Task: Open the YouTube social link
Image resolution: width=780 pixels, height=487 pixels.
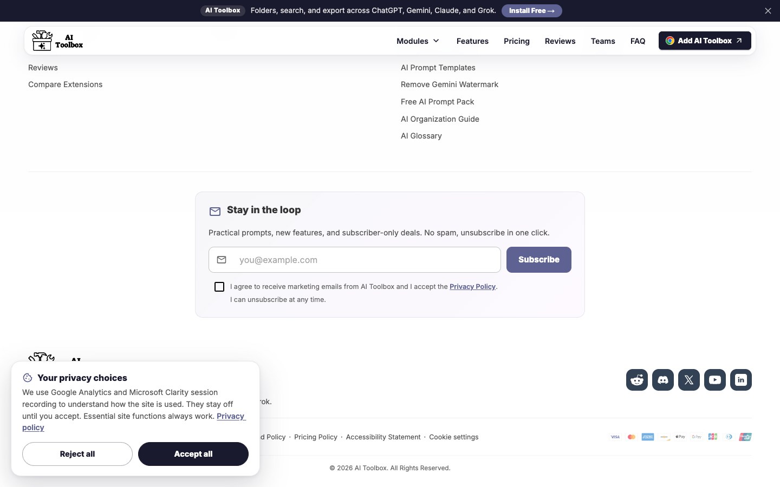Action: click(x=715, y=380)
